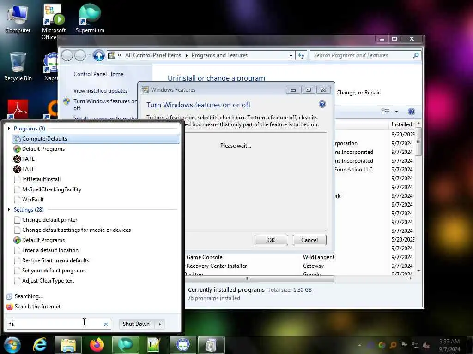Screen dimensions: 473x354
Task: Click Turn Windows features on or off link
Action: (x=105, y=105)
